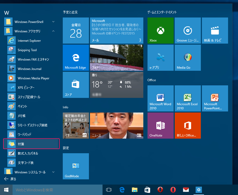This screenshot has height=195, width=238.
Task: Open calendar tile showing 金曜日 28
Action: pyautogui.click(x=76, y=31)
